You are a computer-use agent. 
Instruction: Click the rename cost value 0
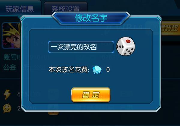click(x=108, y=70)
